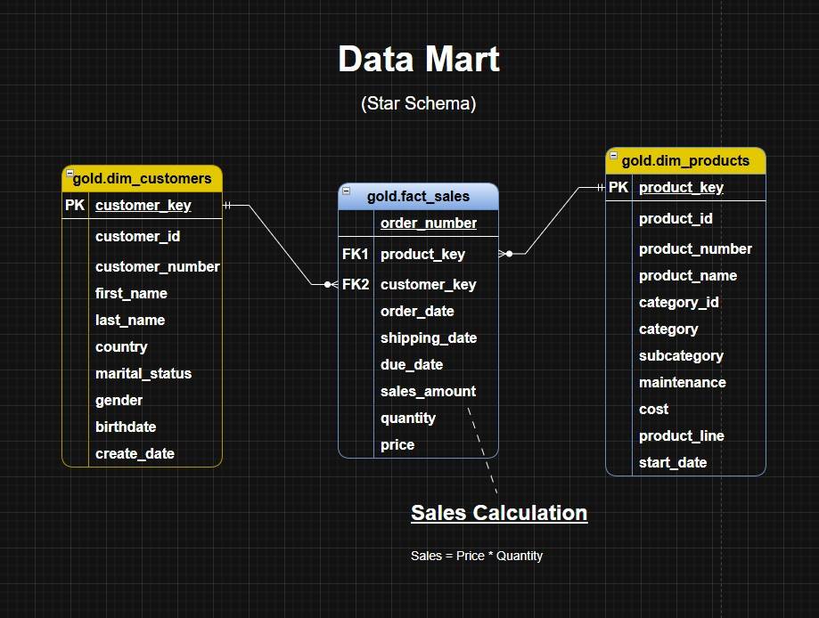Select the marital_status field
This screenshot has width=819, height=618.
coord(143,374)
